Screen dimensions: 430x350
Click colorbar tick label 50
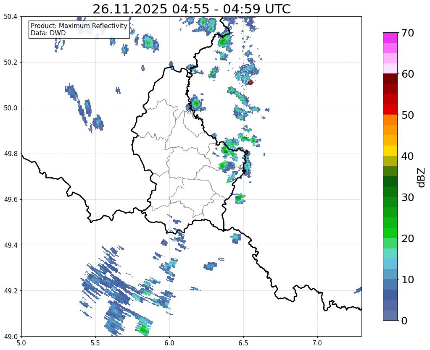click(x=407, y=115)
